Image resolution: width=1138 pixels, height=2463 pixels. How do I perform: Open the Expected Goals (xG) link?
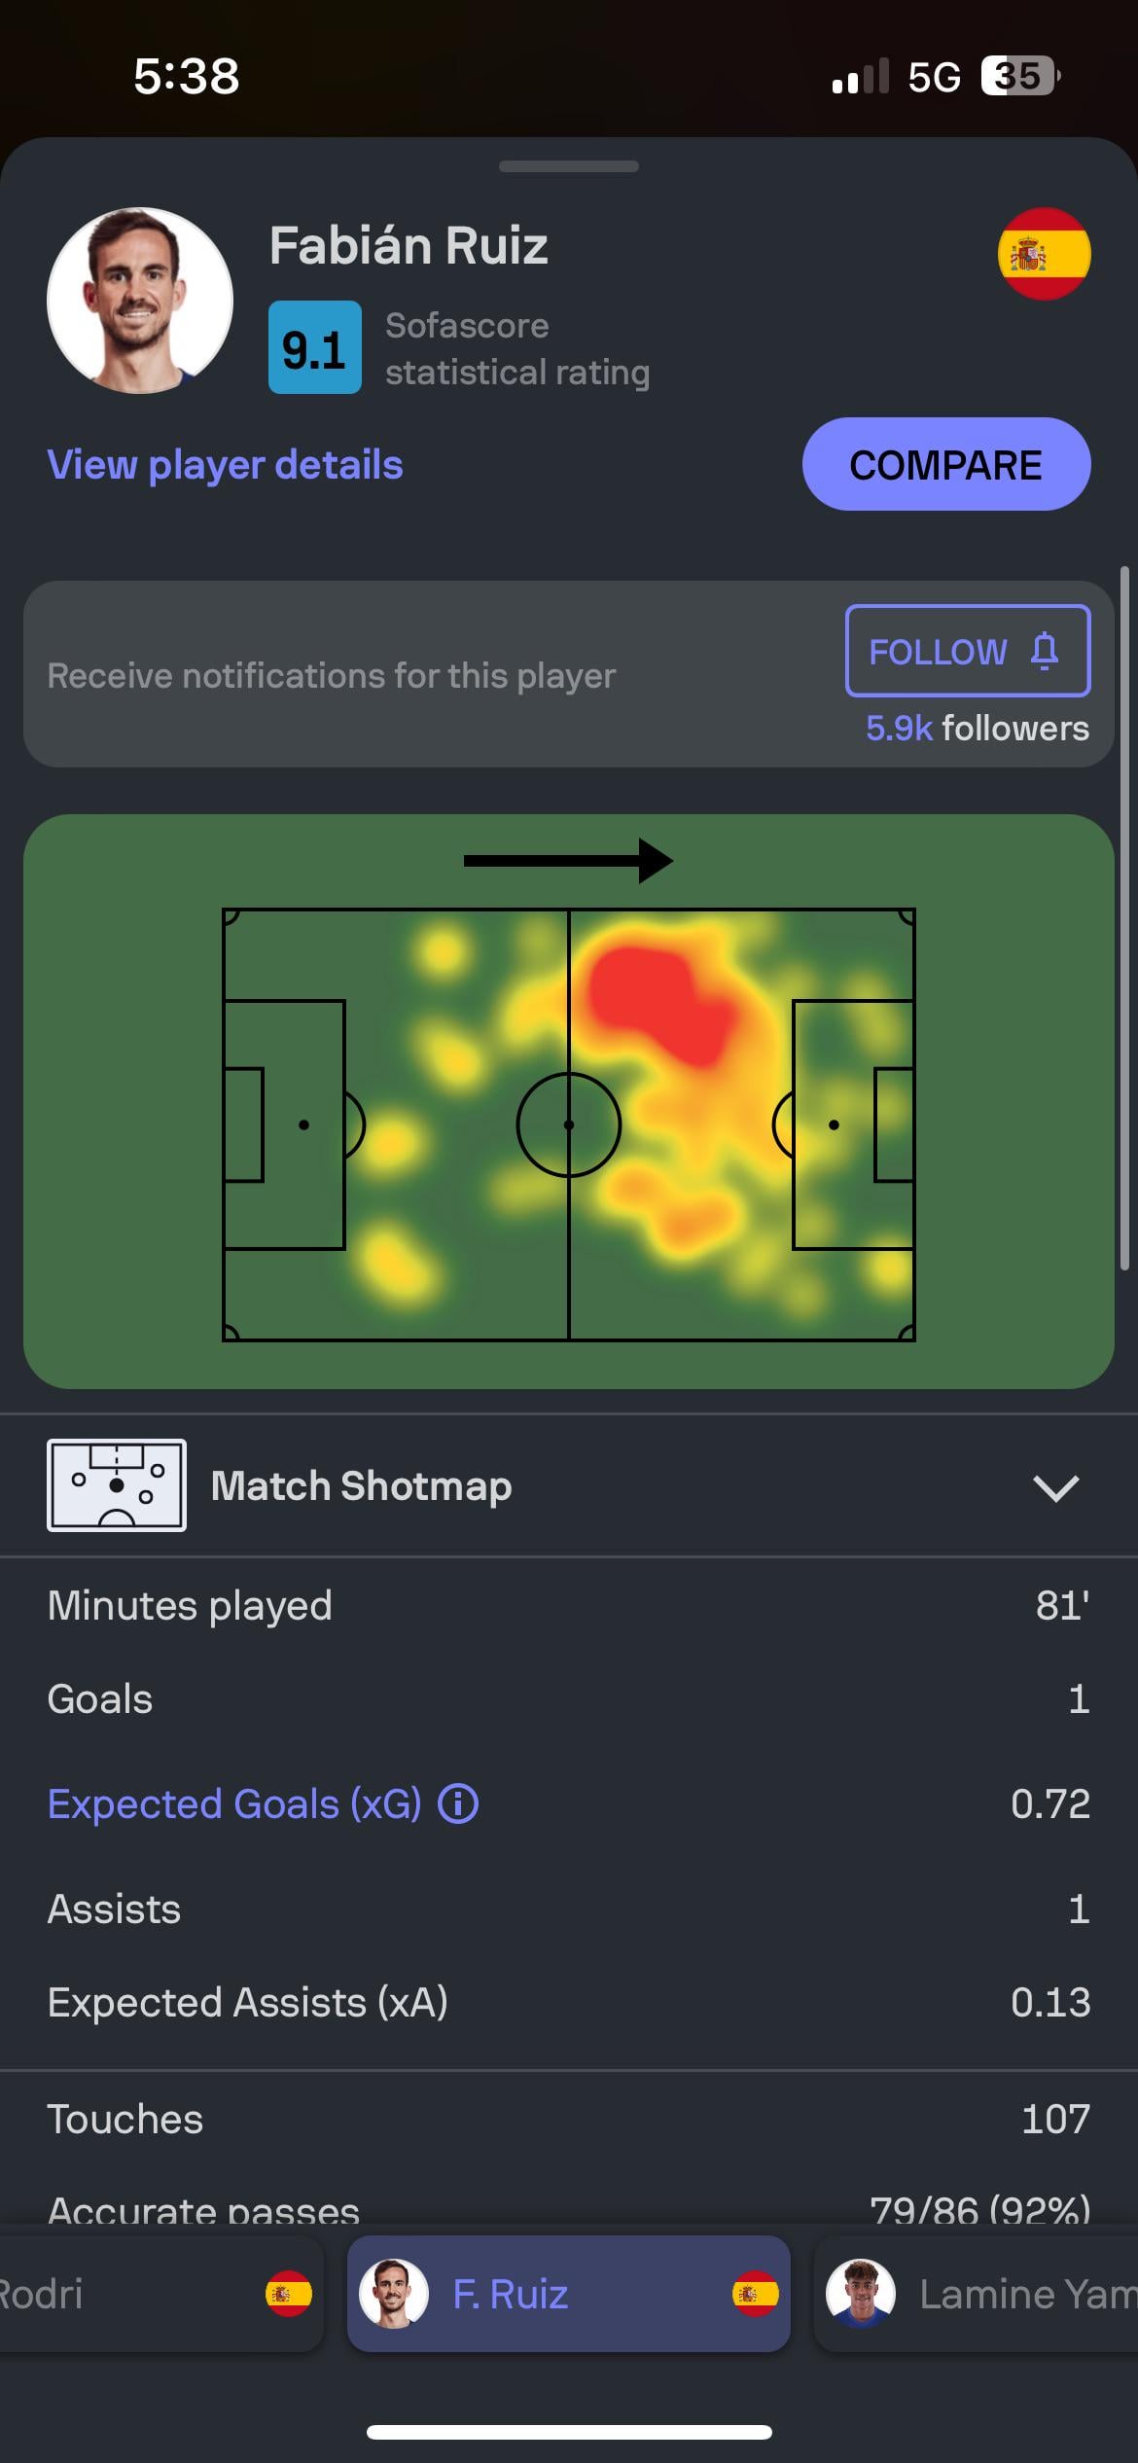coord(234,1803)
